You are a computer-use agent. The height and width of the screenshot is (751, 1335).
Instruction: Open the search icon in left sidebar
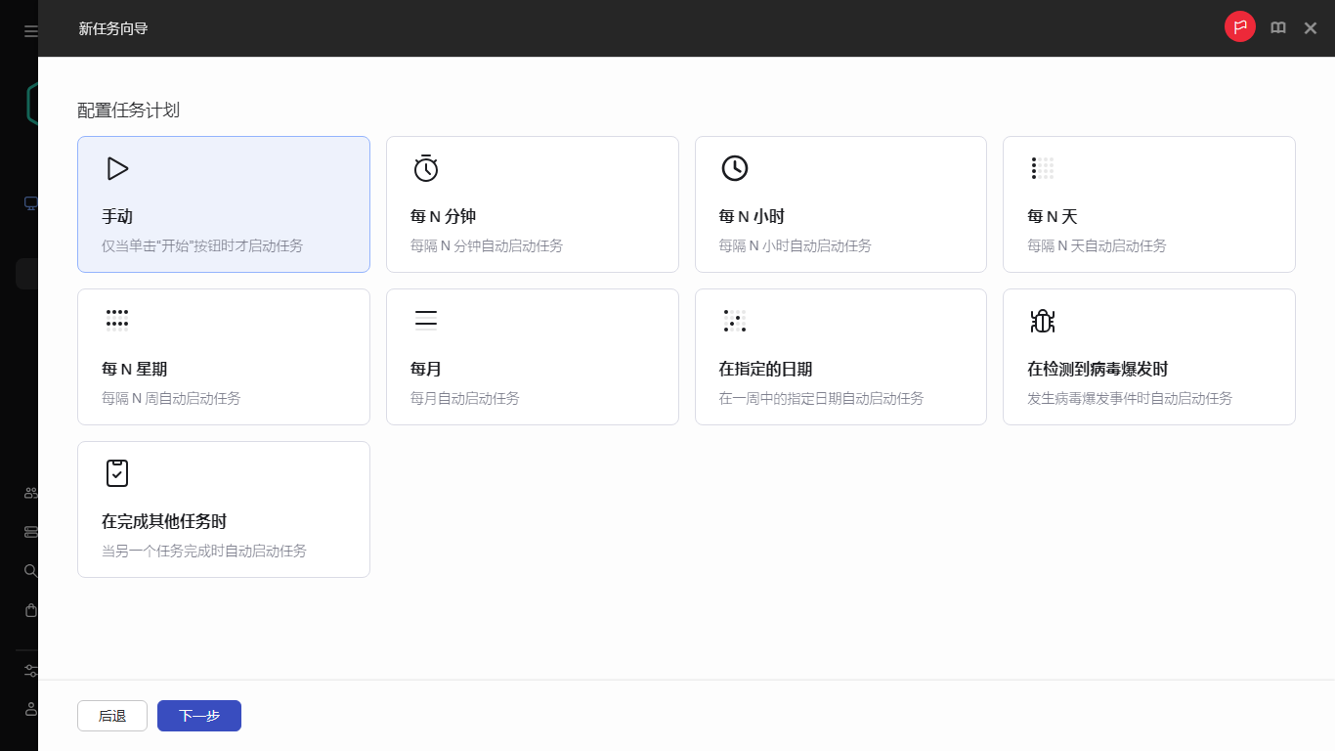click(x=29, y=570)
